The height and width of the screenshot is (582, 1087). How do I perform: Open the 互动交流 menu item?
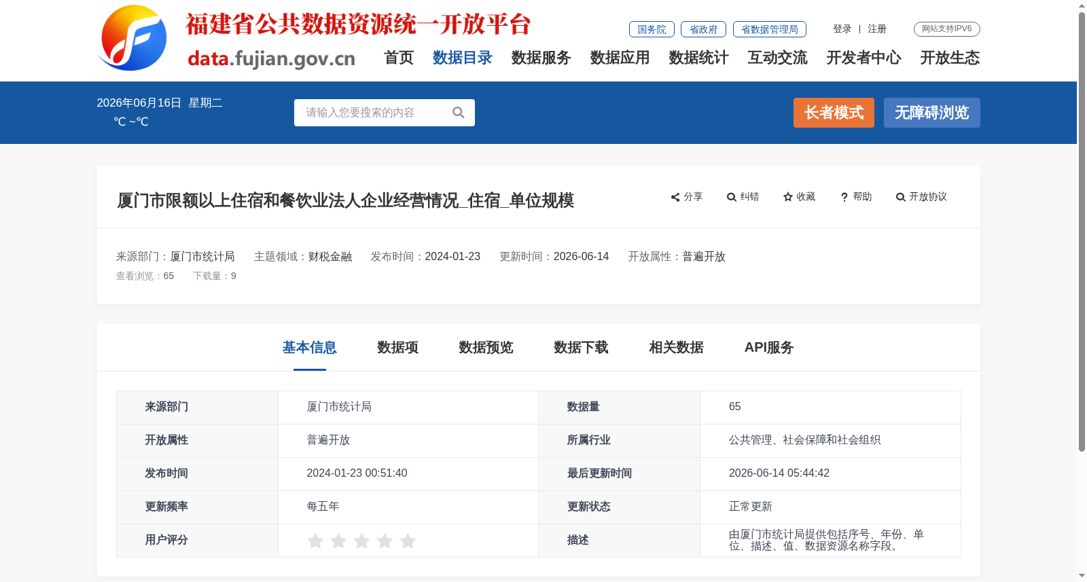[778, 58]
